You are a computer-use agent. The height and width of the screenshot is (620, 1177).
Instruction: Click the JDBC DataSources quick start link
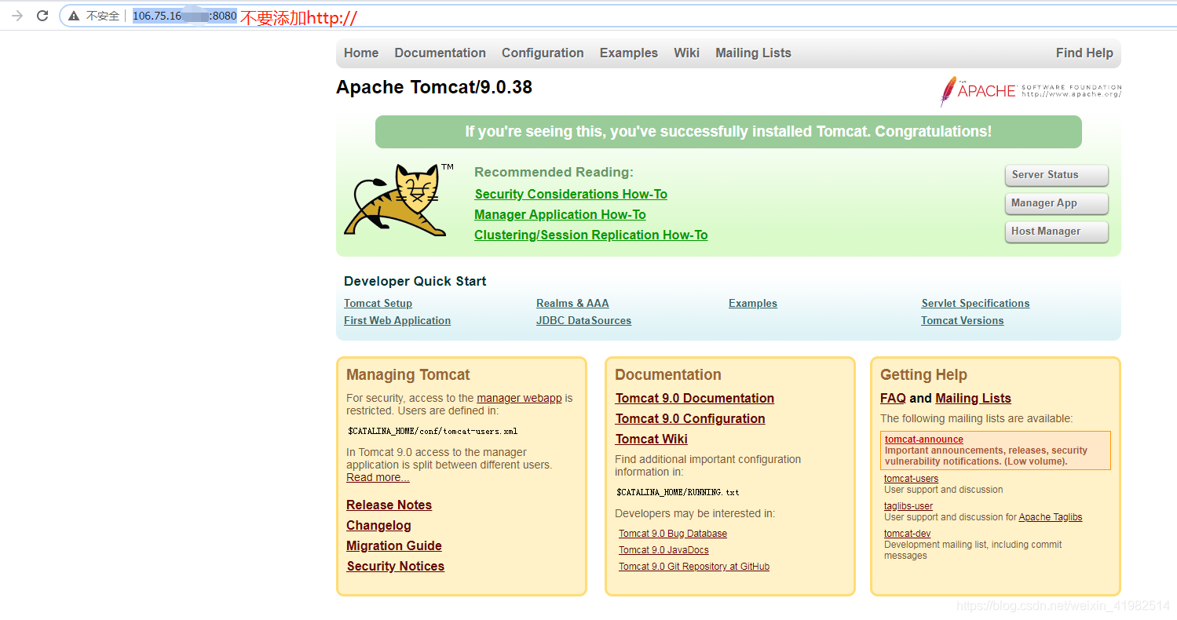pyautogui.click(x=583, y=320)
